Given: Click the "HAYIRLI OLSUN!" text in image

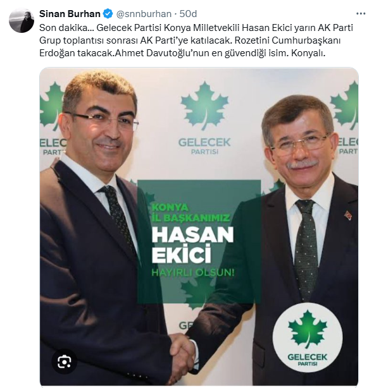Looking at the screenshot, I should coord(193,273).
